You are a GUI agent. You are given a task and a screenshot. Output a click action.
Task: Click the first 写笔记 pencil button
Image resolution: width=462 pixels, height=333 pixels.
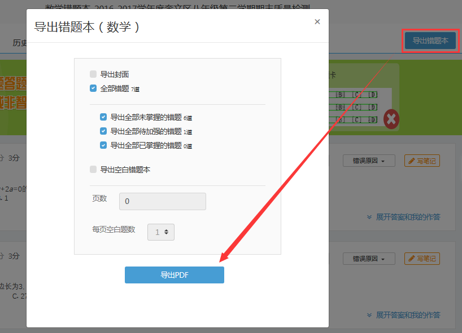pos(422,161)
